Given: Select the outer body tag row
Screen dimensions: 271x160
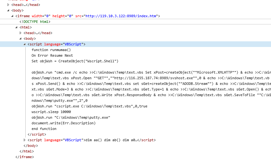Looking at the screenshot, I should 18,10.
